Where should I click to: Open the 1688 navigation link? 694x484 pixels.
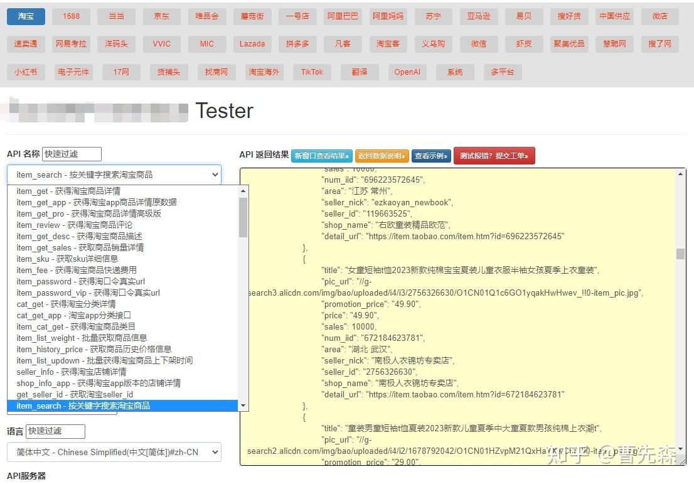pyautogui.click(x=71, y=16)
